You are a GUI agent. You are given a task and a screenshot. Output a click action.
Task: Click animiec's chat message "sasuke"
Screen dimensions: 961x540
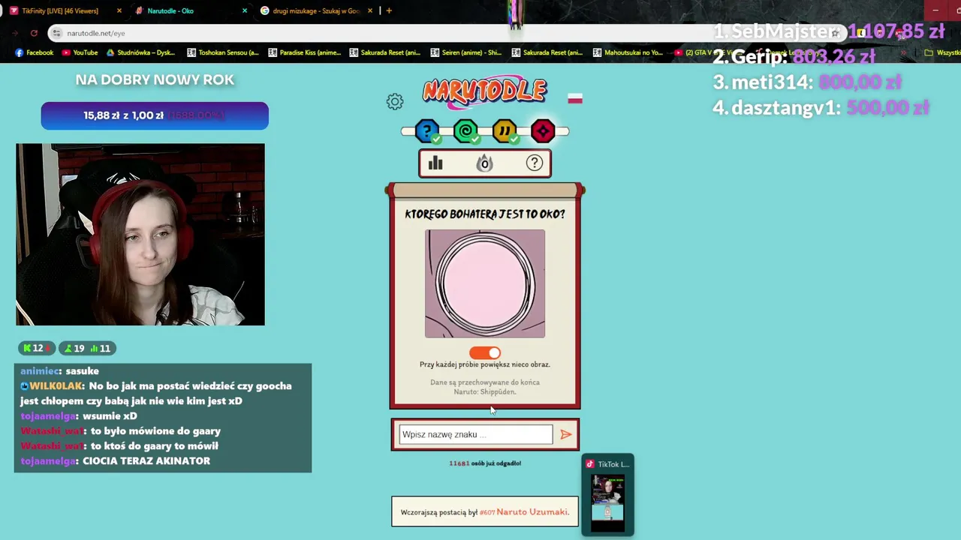click(82, 370)
